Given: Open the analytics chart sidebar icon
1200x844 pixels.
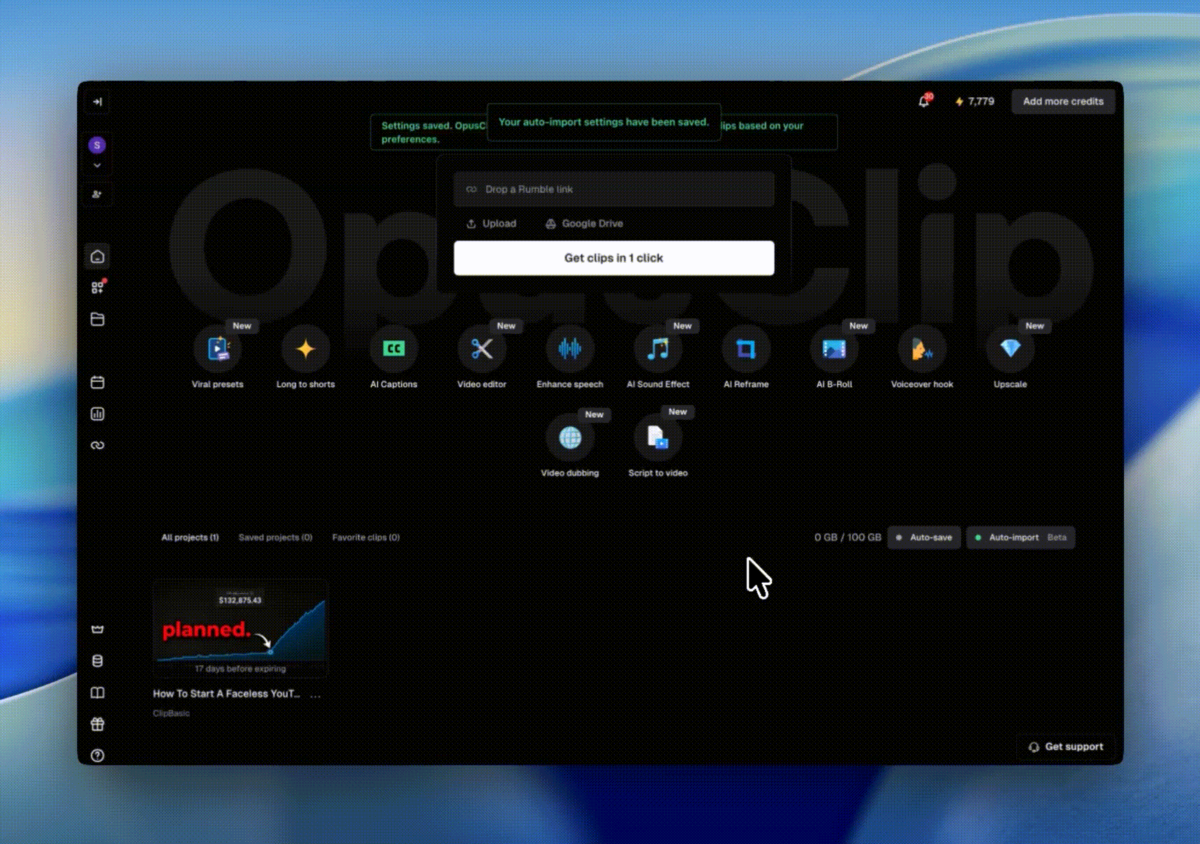Looking at the screenshot, I should click(x=97, y=414).
